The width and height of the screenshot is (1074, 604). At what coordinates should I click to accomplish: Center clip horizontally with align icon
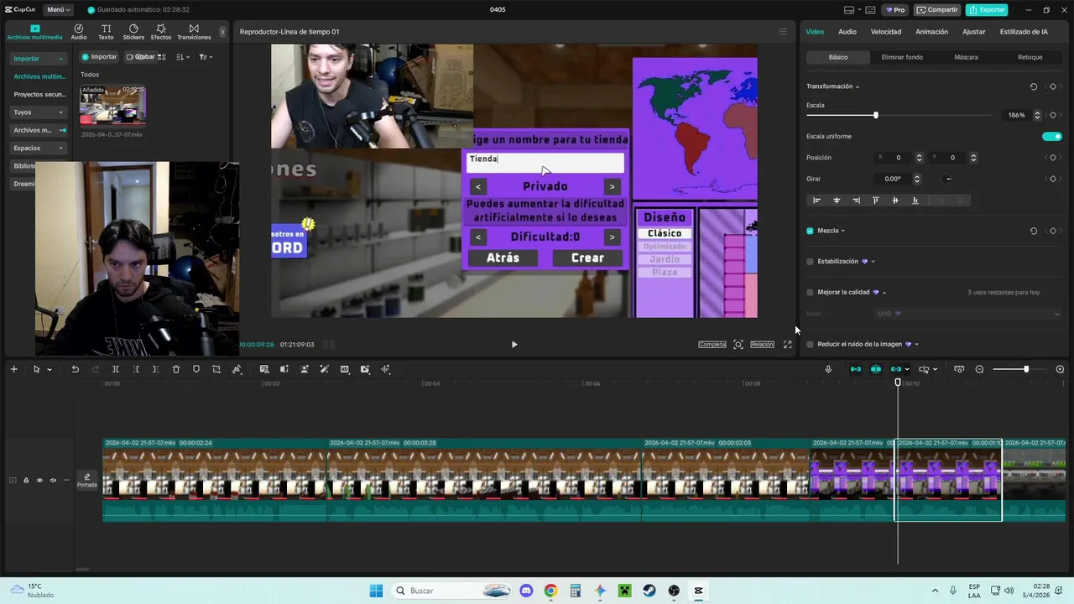837,200
